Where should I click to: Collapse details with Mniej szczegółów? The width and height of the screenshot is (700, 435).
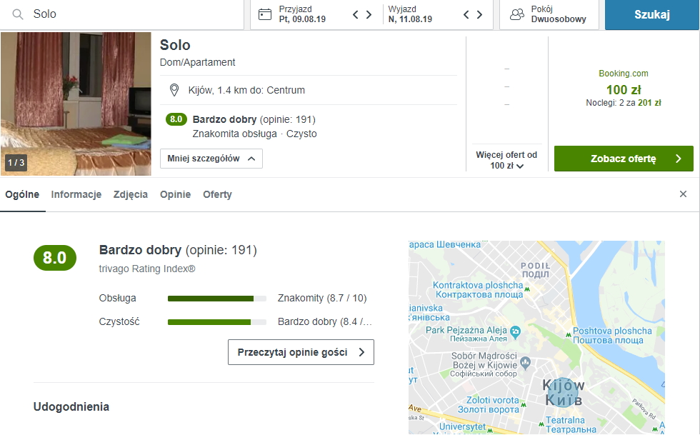point(211,159)
